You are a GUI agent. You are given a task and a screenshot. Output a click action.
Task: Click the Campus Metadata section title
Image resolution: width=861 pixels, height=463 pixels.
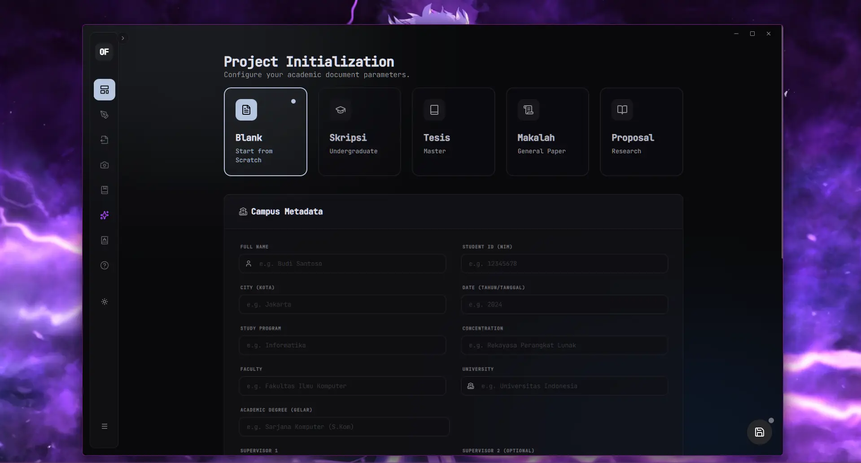pos(287,212)
